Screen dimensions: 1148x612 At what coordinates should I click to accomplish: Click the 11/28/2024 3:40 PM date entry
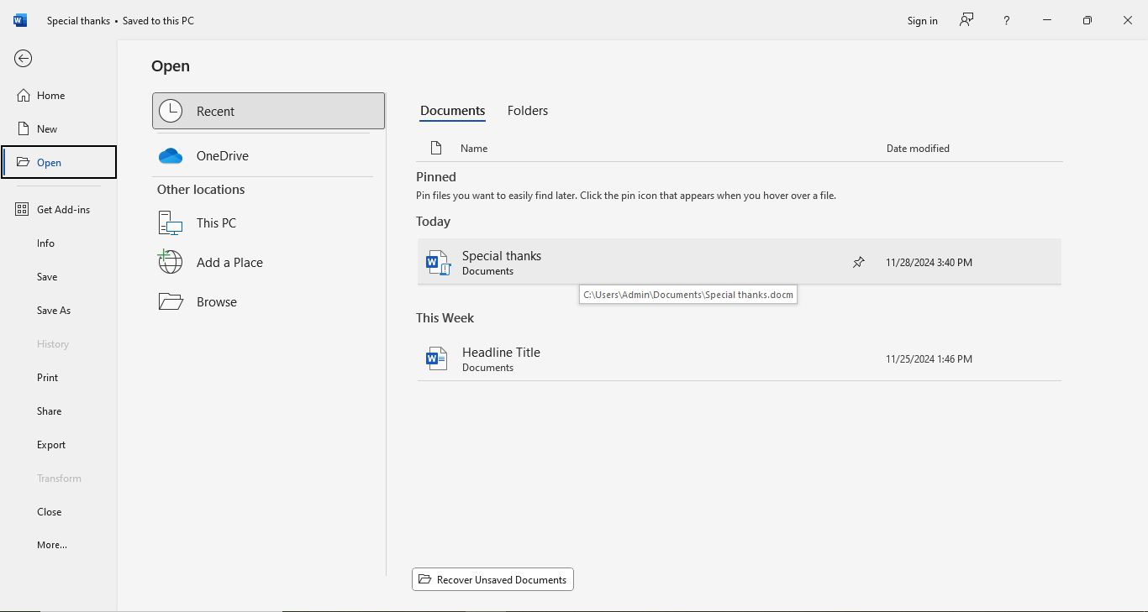929,263
